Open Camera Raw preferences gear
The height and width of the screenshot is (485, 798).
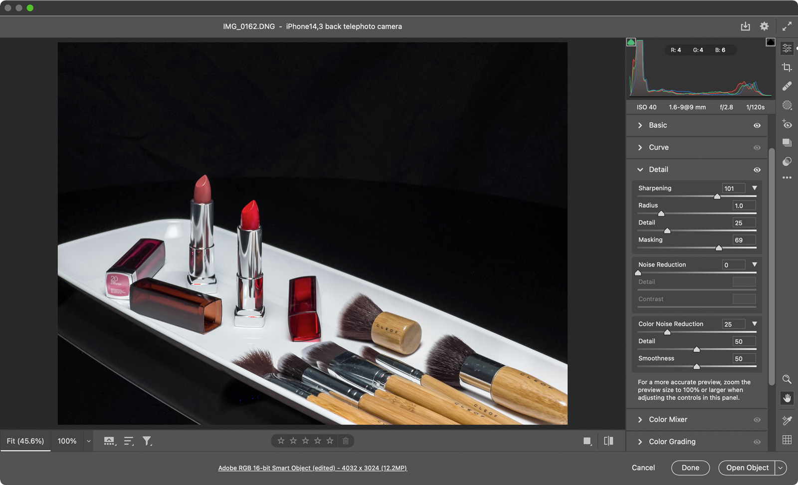tap(764, 26)
